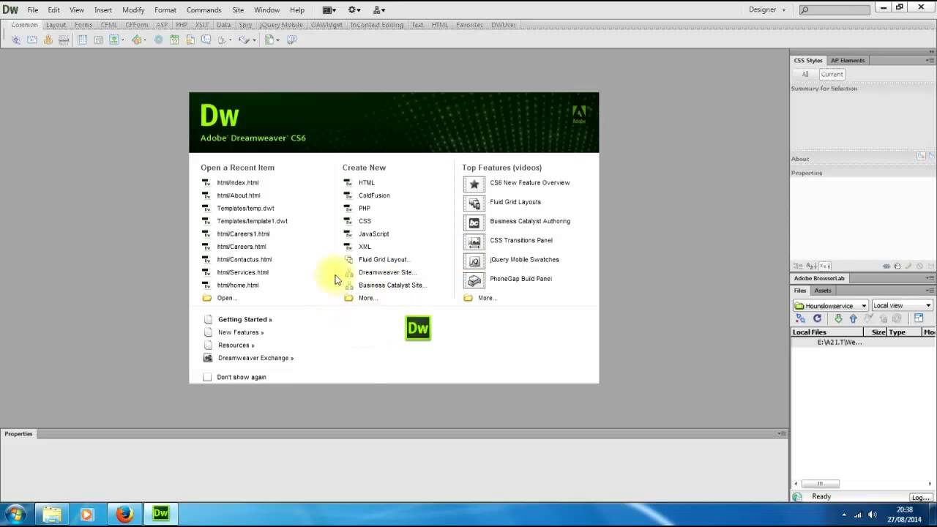Screen dimensions: 937x527
Task: Switch to the Assets tab
Action: click(823, 290)
